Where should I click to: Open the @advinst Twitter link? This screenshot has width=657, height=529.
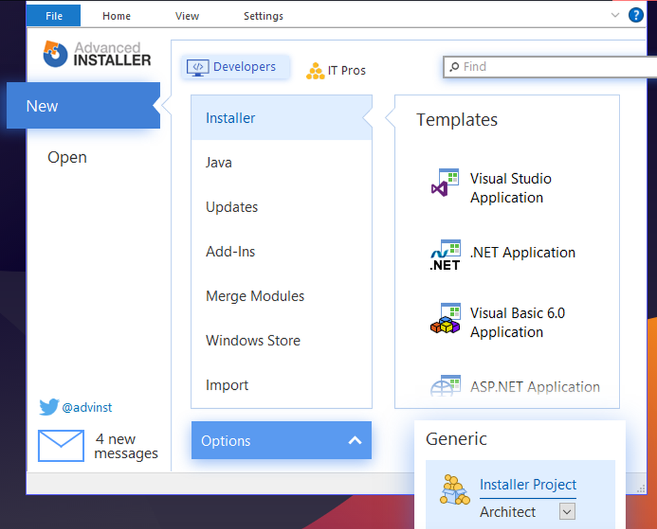point(87,408)
